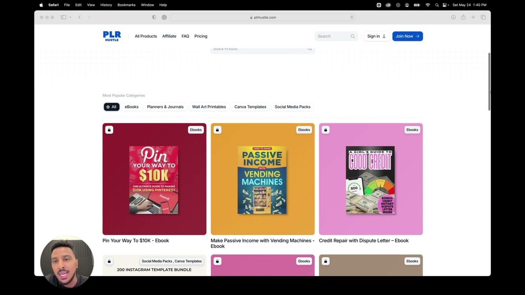This screenshot has width=525, height=295.
Task: Go back with Safari back arrow
Action: [80, 17]
